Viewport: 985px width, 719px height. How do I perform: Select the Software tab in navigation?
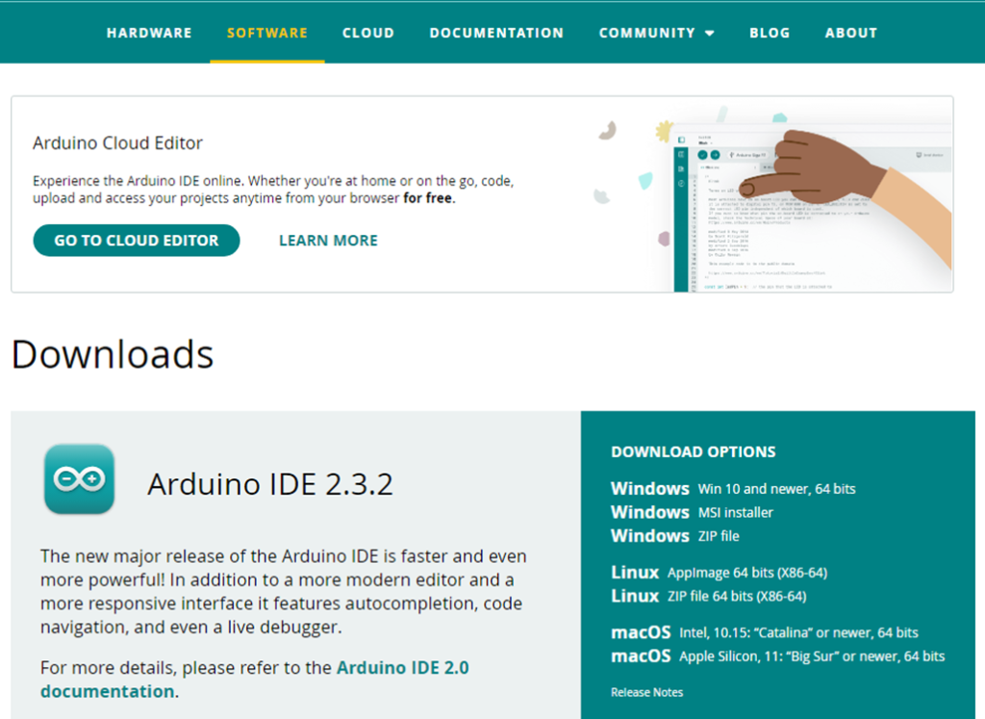pos(267,33)
